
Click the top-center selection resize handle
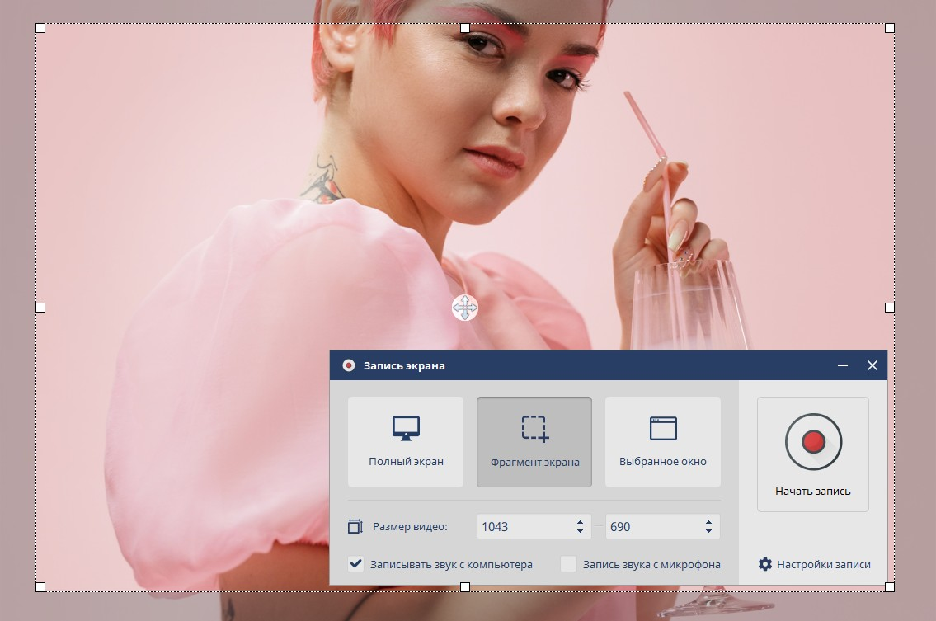[465, 28]
